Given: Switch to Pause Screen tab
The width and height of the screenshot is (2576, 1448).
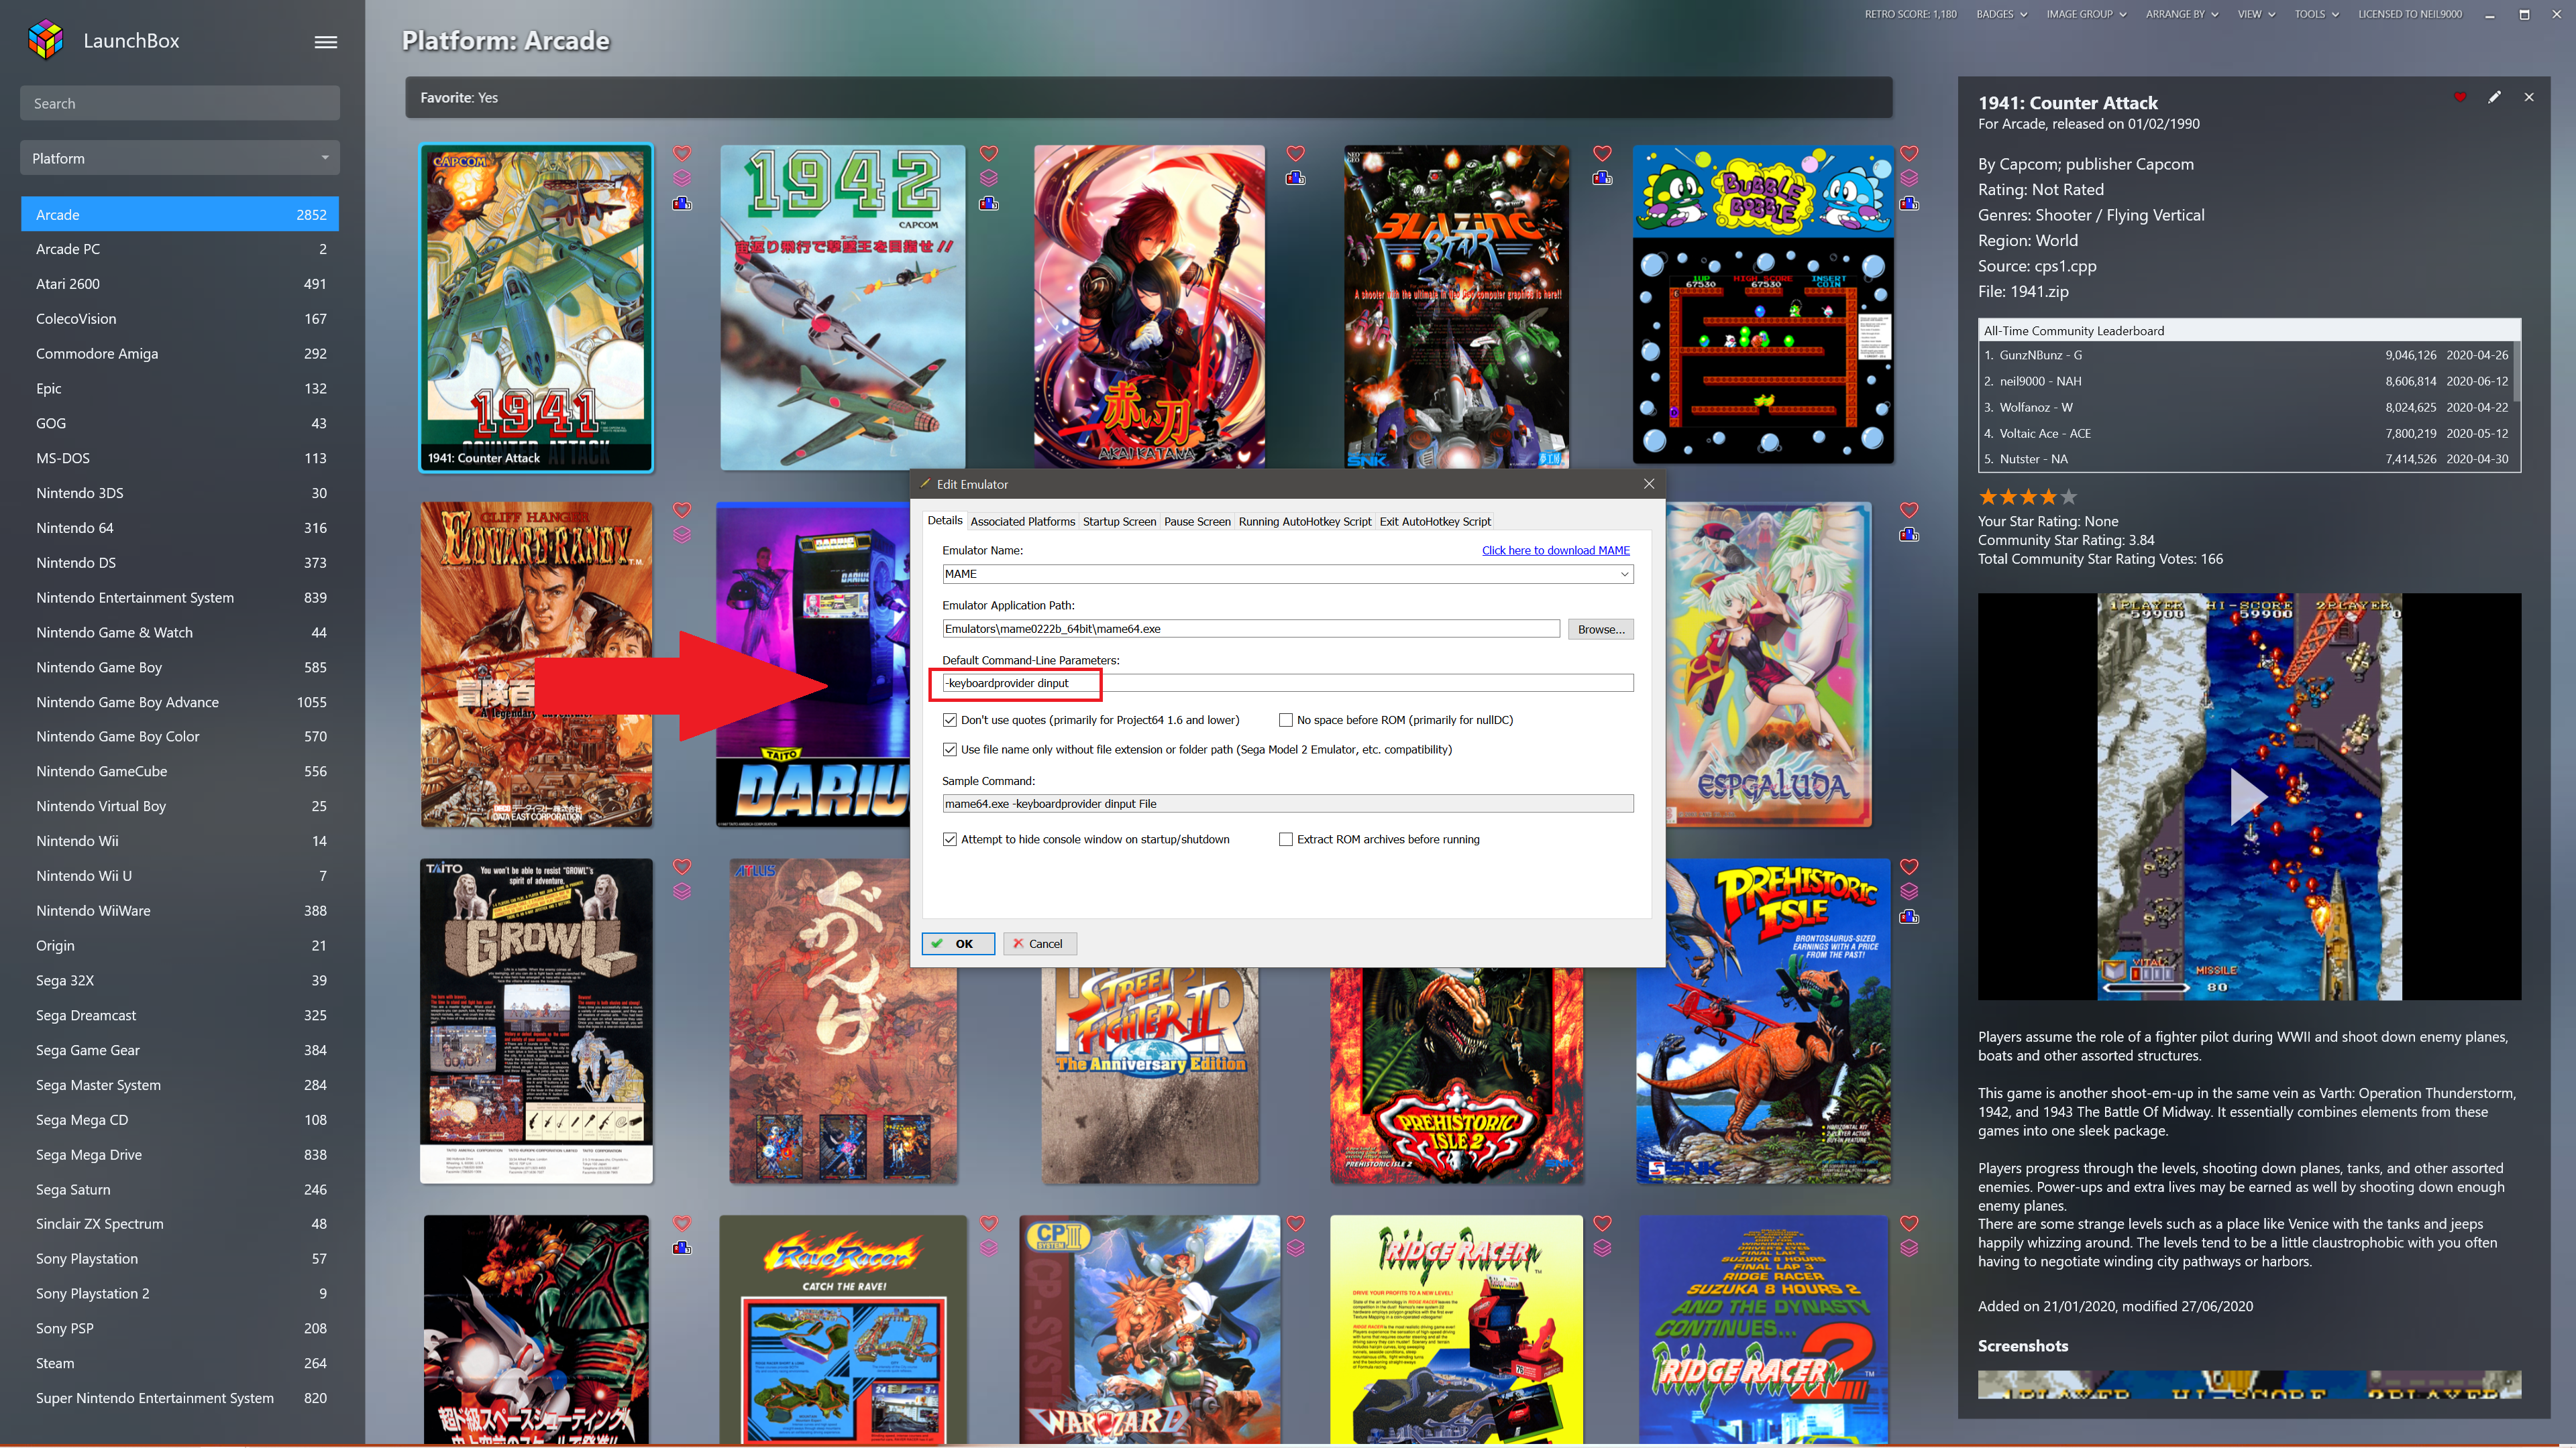Looking at the screenshot, I should pyautogui.click(x=1197, y=522).
